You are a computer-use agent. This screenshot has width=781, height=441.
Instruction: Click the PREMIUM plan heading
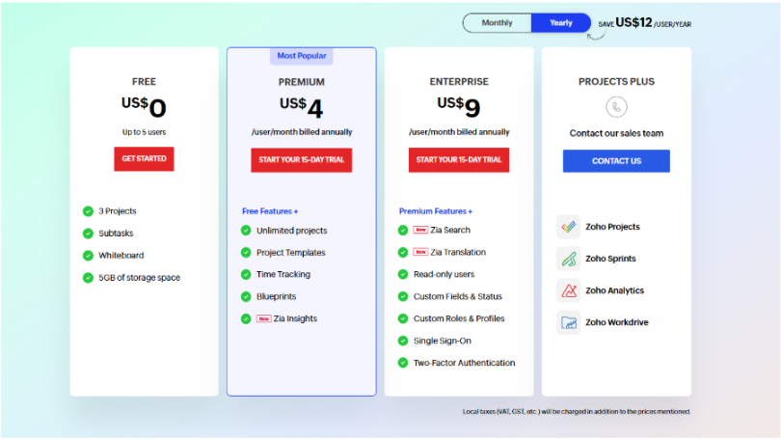302,82
